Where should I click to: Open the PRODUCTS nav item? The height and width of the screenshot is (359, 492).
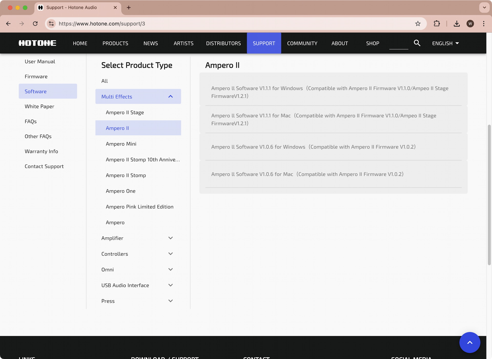[115, 43]
